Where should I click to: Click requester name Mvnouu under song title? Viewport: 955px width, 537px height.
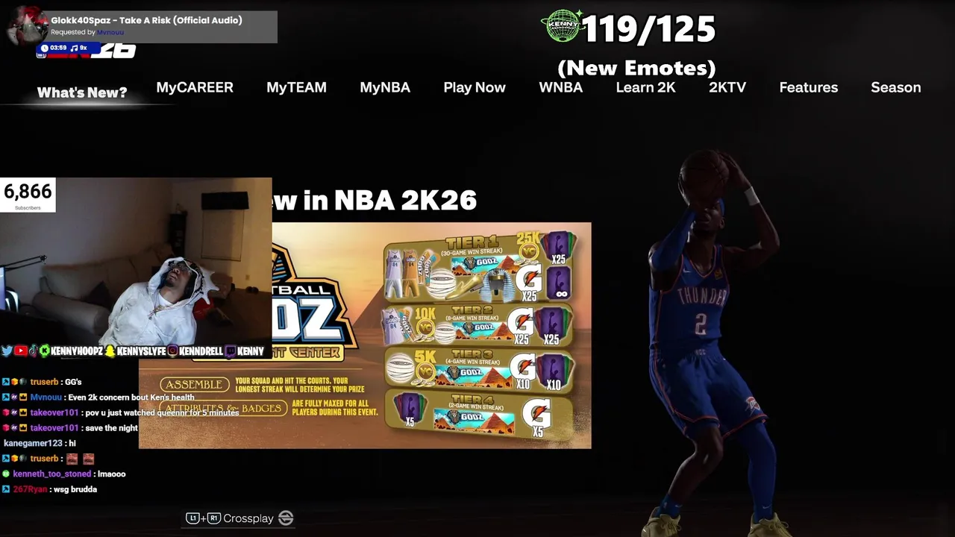[x=110, y=32]
